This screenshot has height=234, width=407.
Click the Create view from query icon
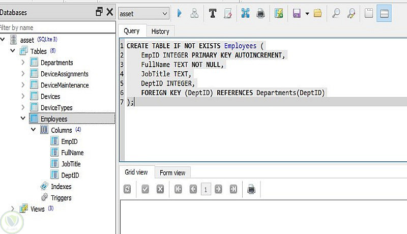click(279, 13)
